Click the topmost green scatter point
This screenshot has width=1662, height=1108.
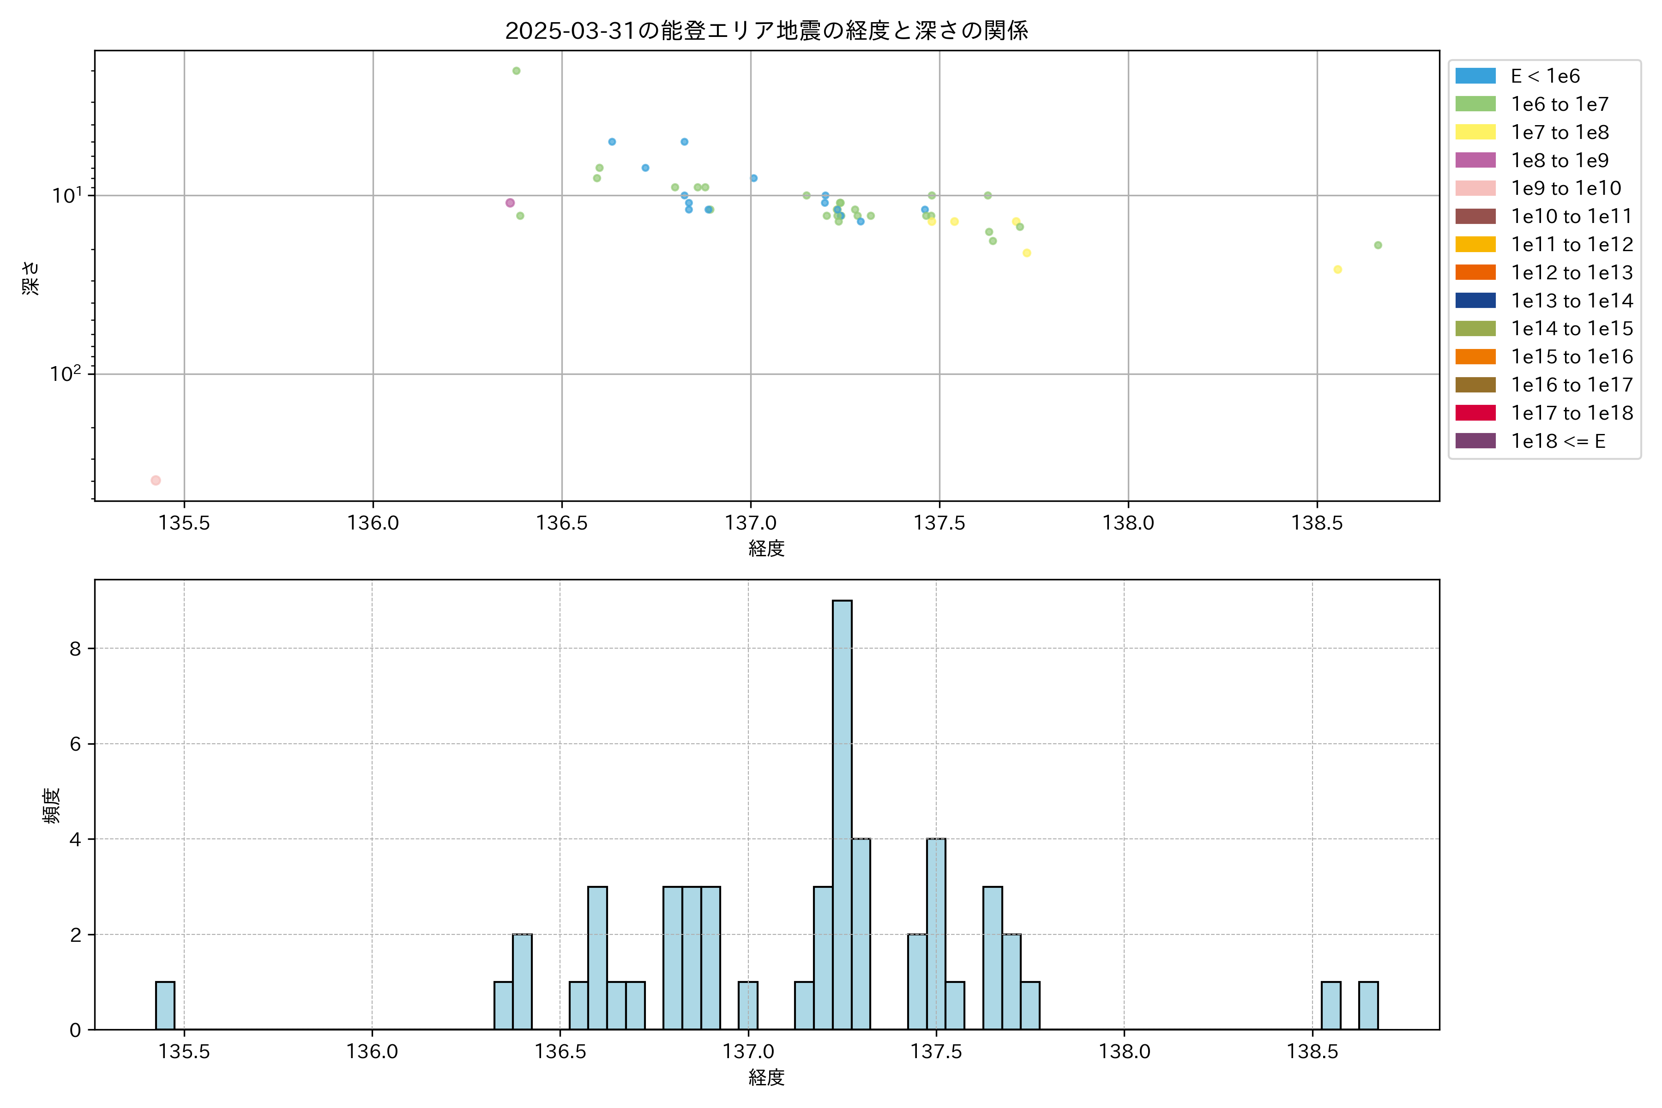tap(516, 71)
